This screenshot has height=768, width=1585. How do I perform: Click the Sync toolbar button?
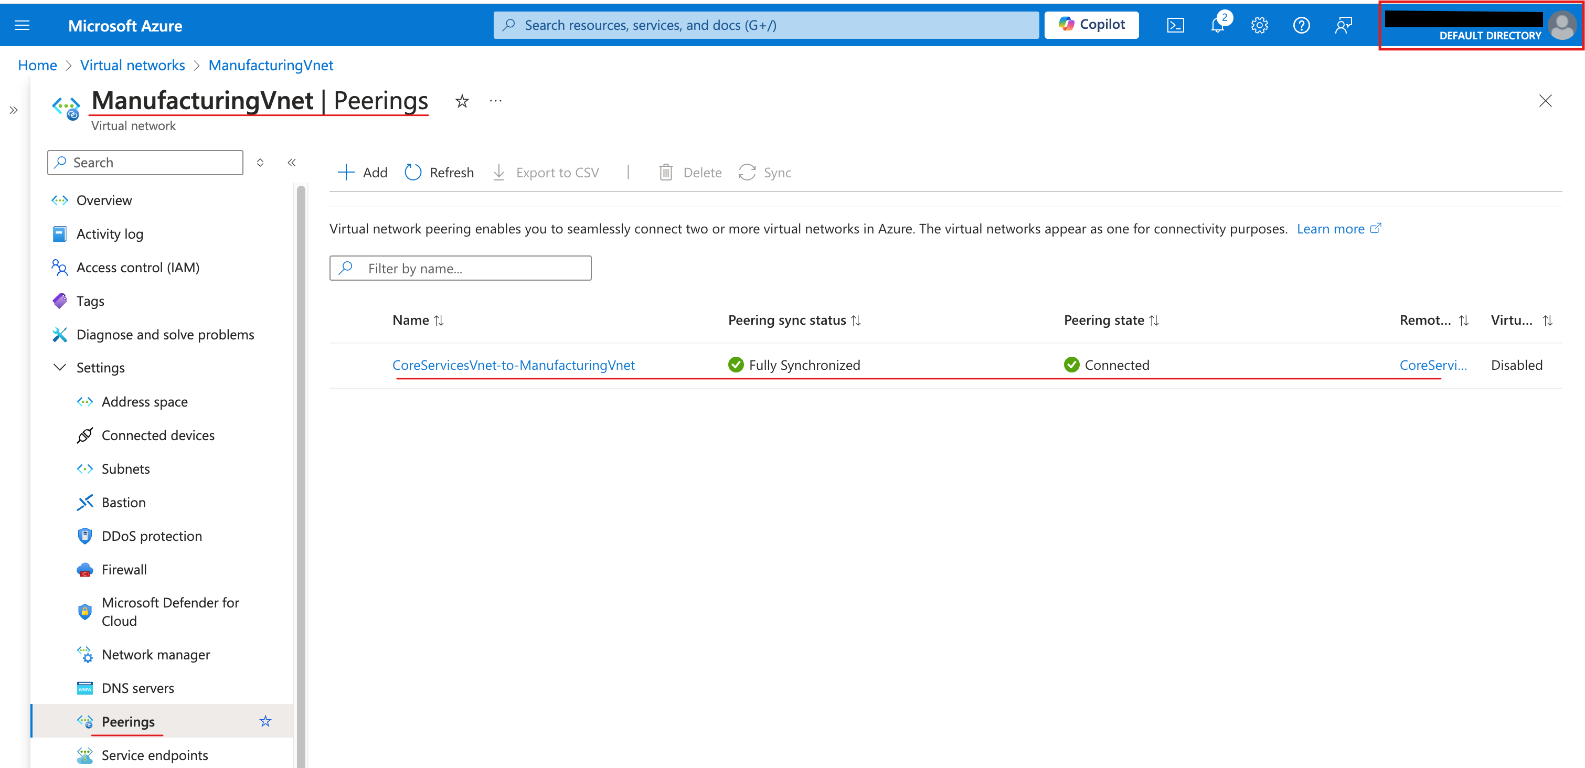coord(765,172)
